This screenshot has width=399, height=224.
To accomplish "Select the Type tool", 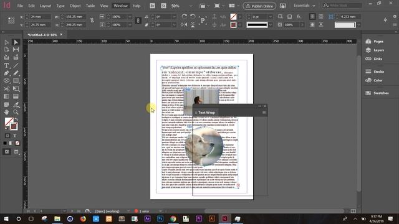I will click(x=7, y=65).
